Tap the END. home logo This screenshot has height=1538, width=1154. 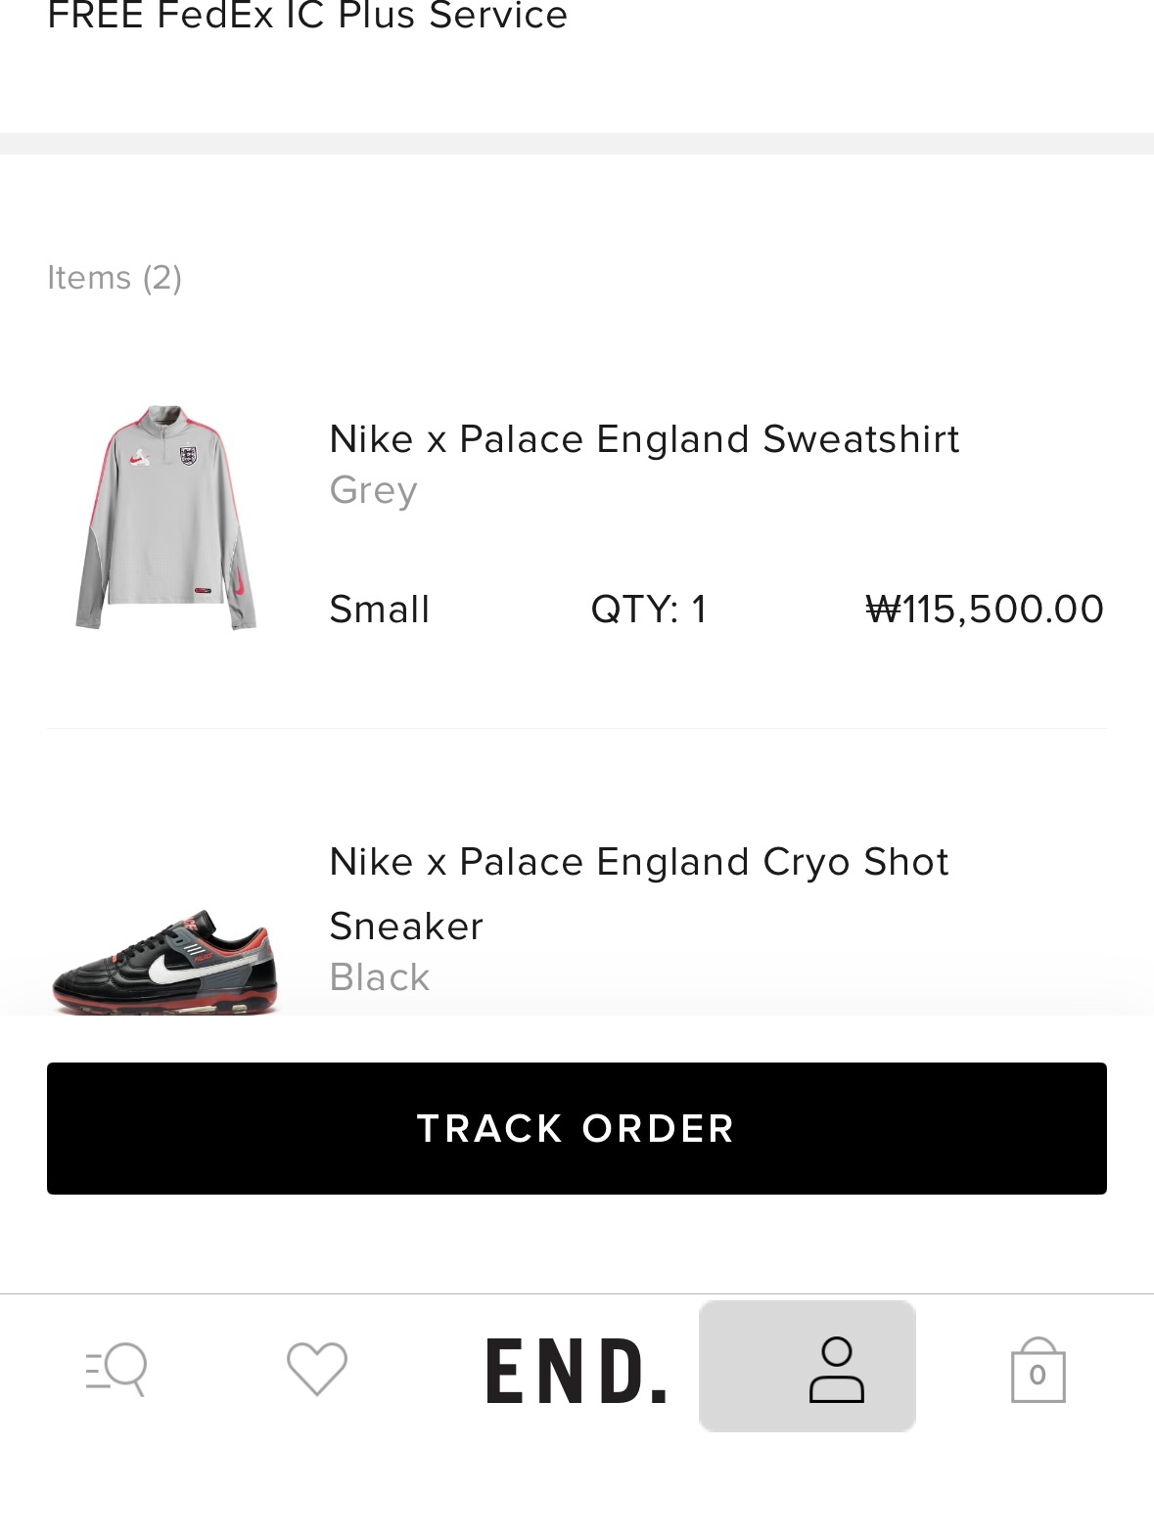pyautogui.click(x=577, y=1371)
